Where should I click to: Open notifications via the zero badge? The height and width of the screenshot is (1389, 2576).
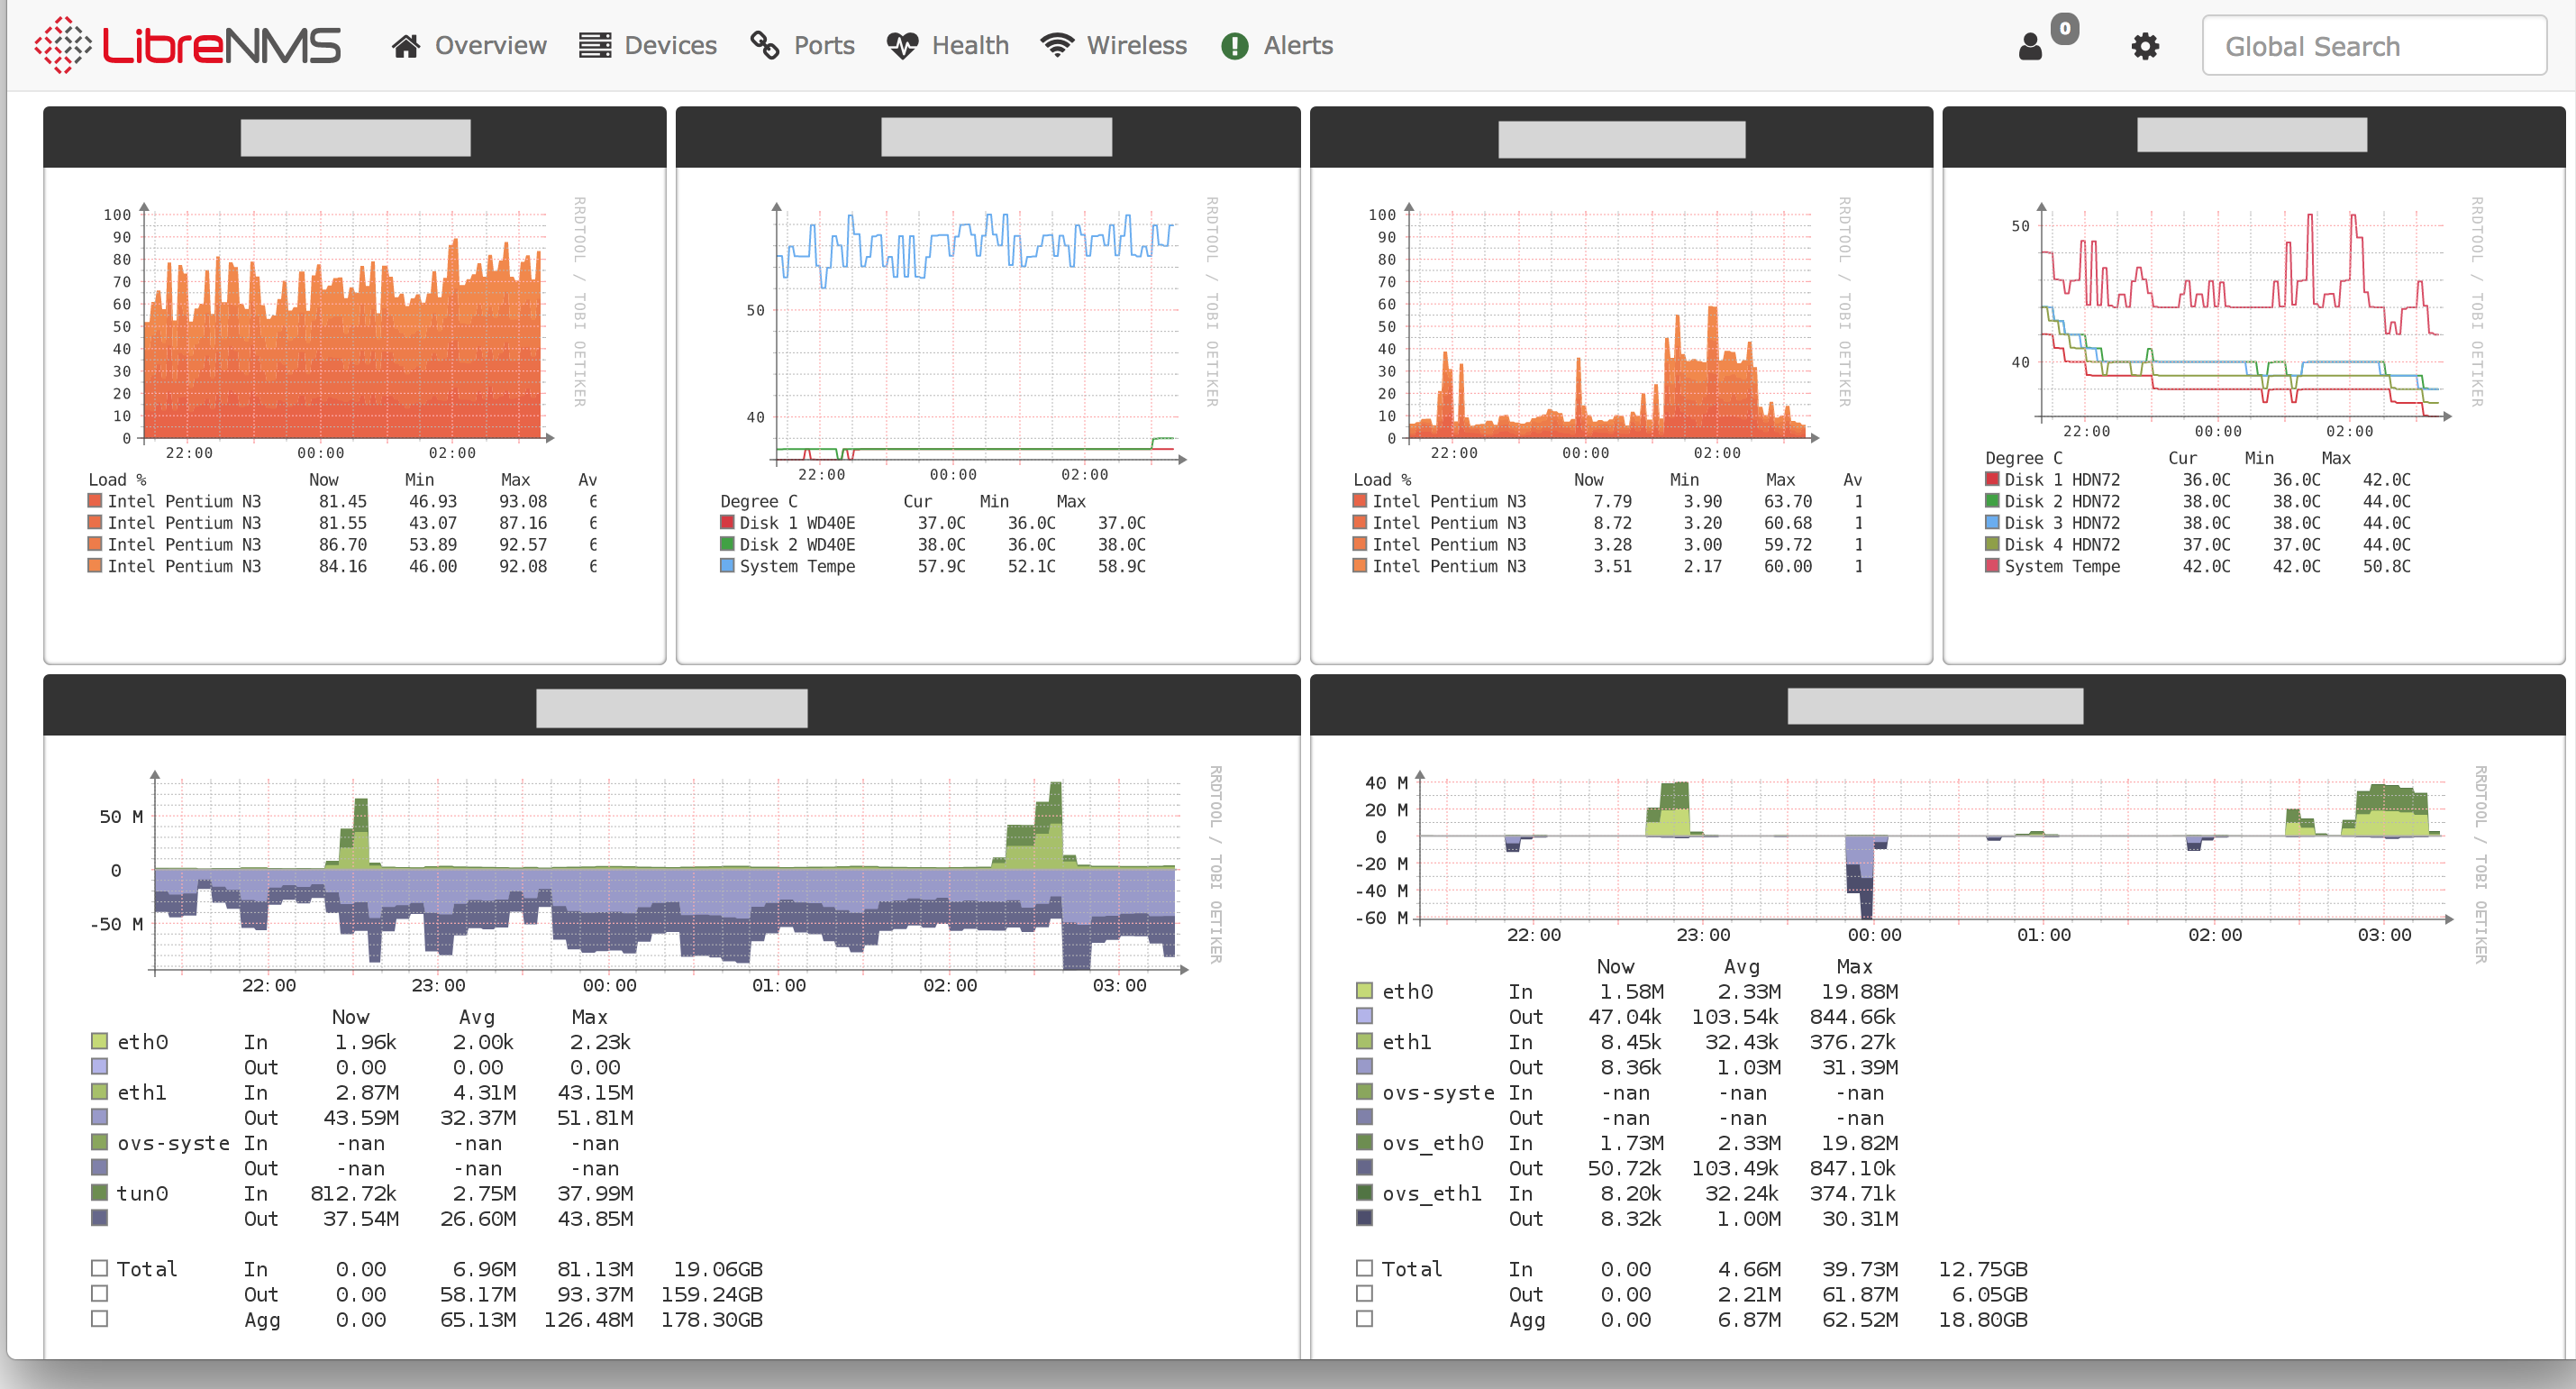click(2065, 28)
